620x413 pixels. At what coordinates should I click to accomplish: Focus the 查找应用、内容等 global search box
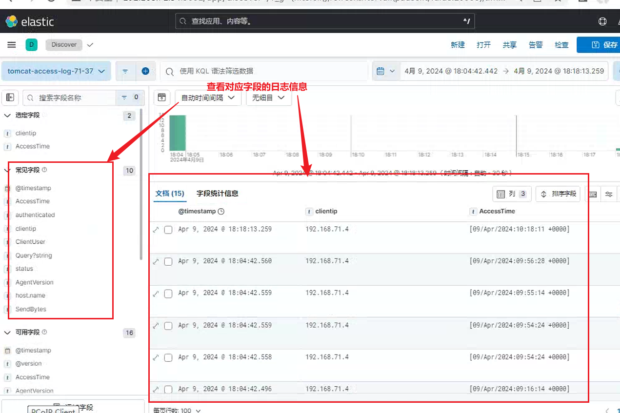[325, 21]
